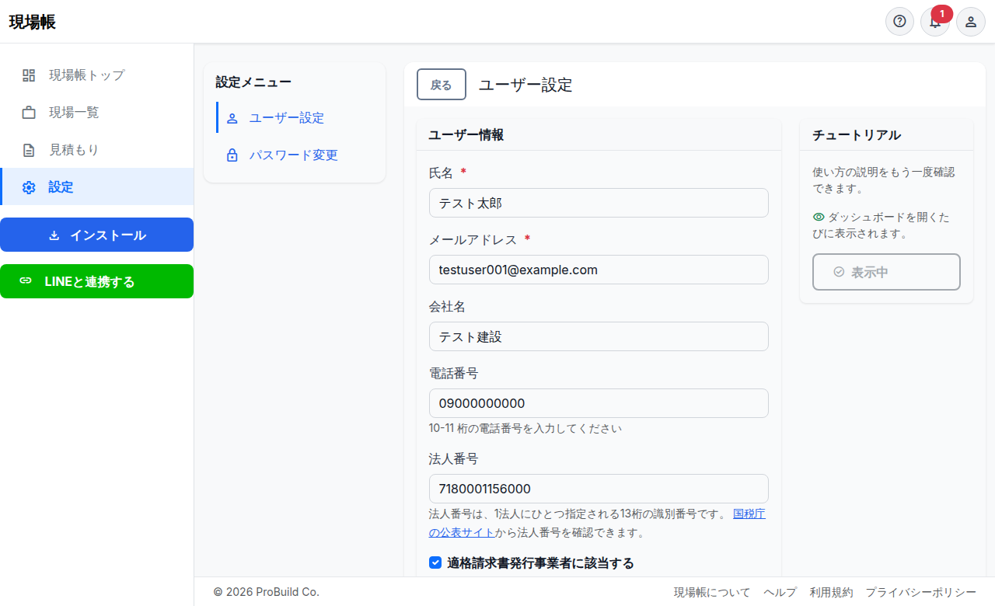Open 現場一覧 in sidebar
Image resolution: width=995 pixels, height=606 pixels.
point(97,113)
